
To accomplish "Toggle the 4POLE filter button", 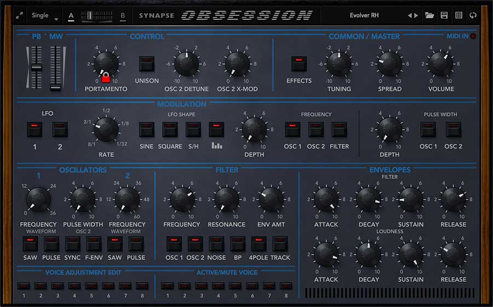I will click(259, 244).
